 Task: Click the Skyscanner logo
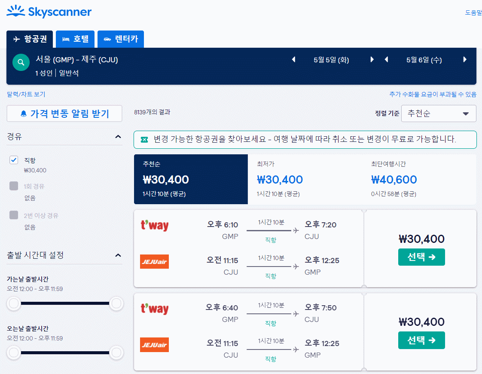(x=49, y=12)
